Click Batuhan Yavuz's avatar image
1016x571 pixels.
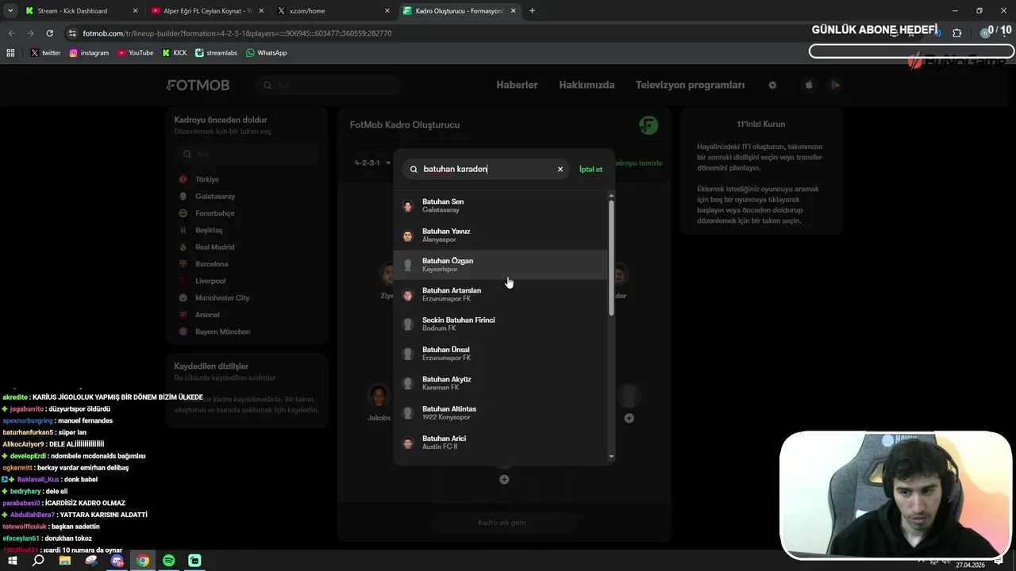point(408,236)
